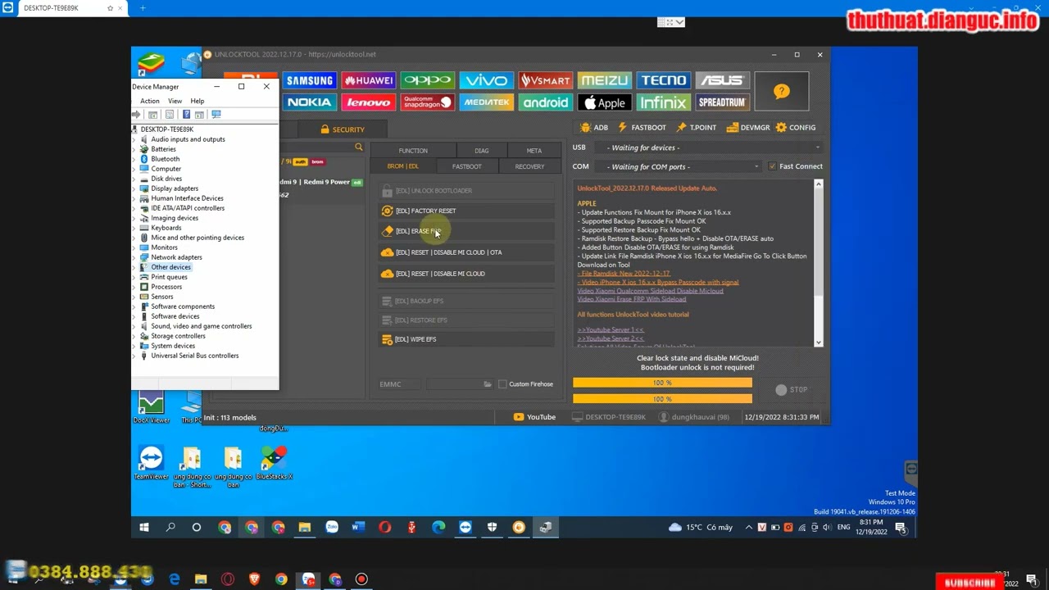Screen dimensions: 1049x590
Task: Expand the Network adapters node
Action: [134, 257]
